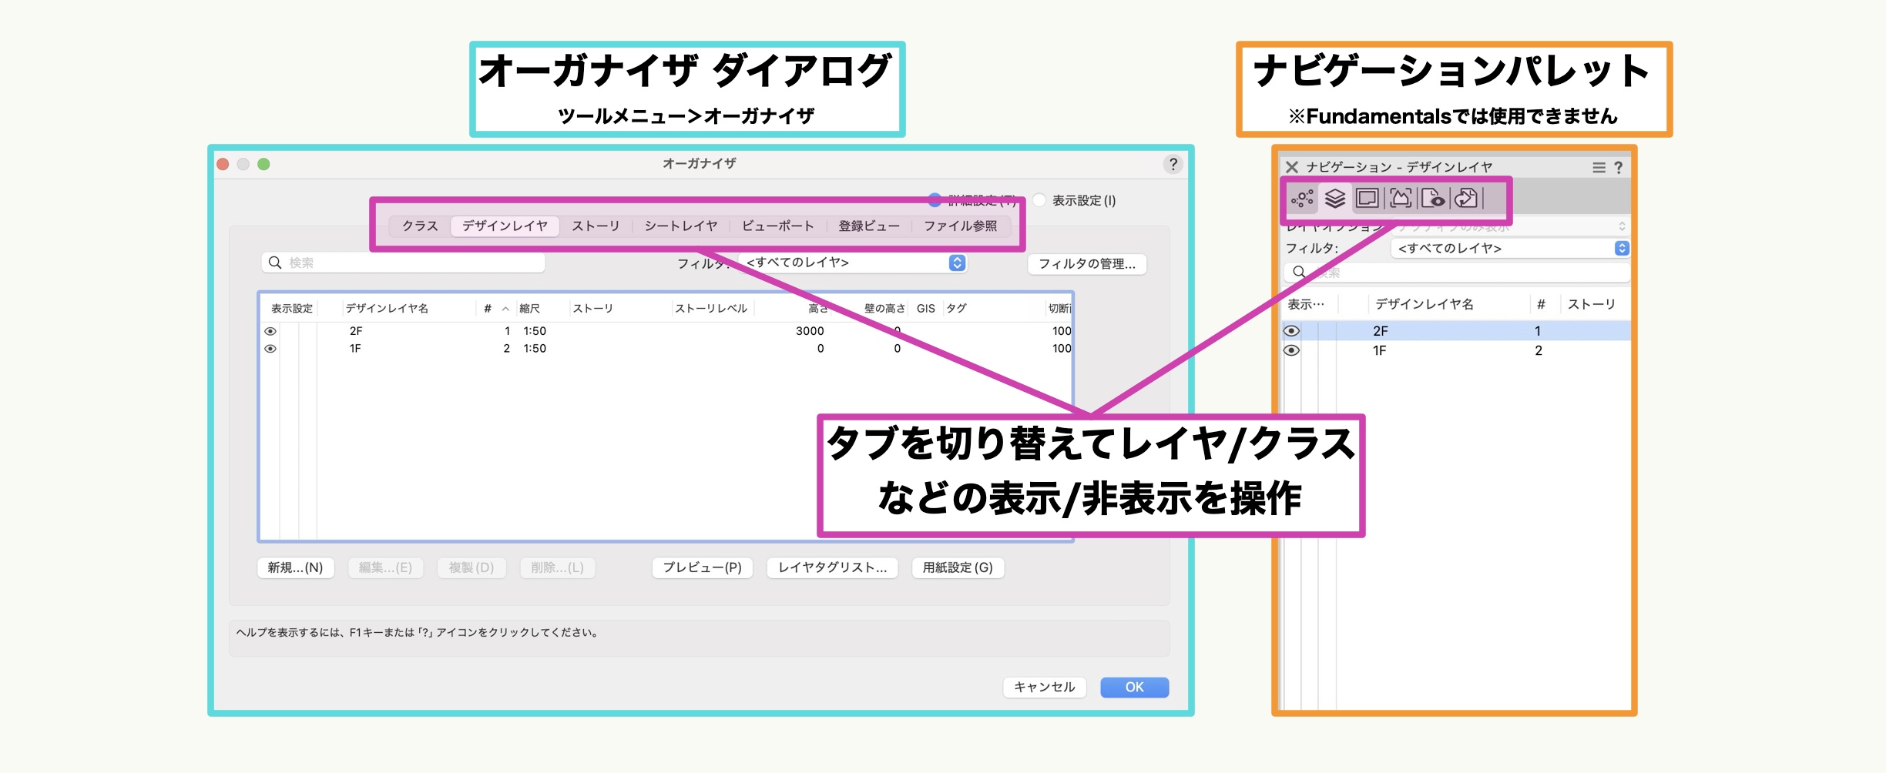This screenshot has width=1886, height=773.
Task: Open the File References icon in Navigation
Action: point(1466,199)
